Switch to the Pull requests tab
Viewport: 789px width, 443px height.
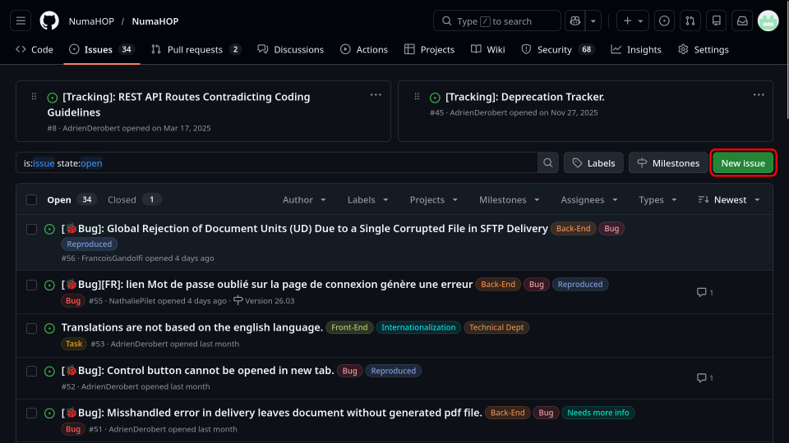point(196,49)
